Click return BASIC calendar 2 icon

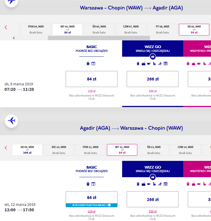(93, 184)
